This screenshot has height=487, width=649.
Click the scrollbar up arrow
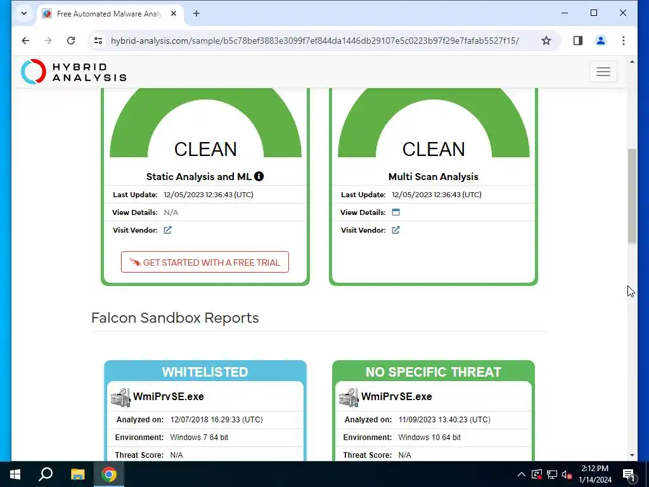coord(632,62)
